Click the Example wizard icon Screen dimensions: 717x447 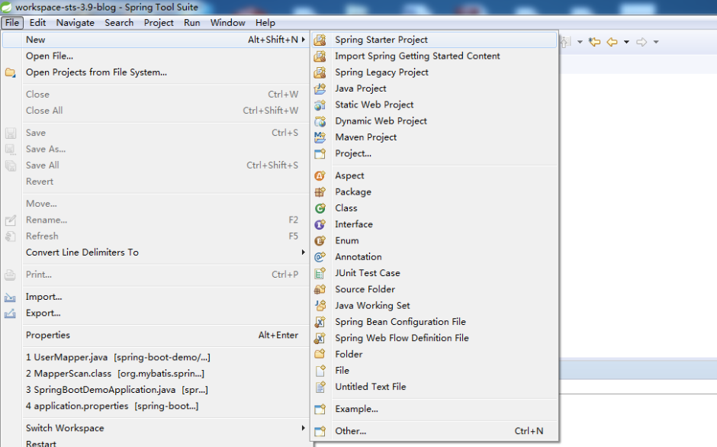click(320, 409)
